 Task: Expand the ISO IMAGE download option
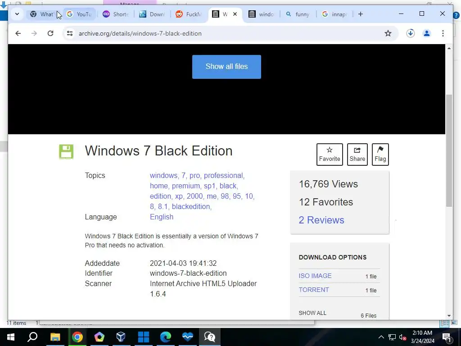click(x=315, y=276)
